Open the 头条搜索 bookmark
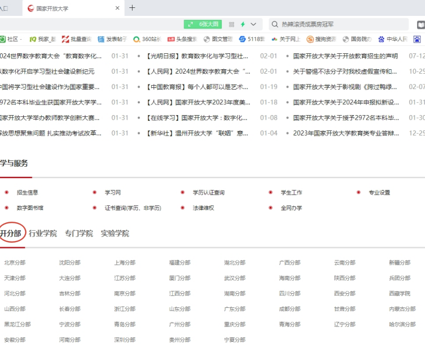425x351 pixels. (182, 39)
